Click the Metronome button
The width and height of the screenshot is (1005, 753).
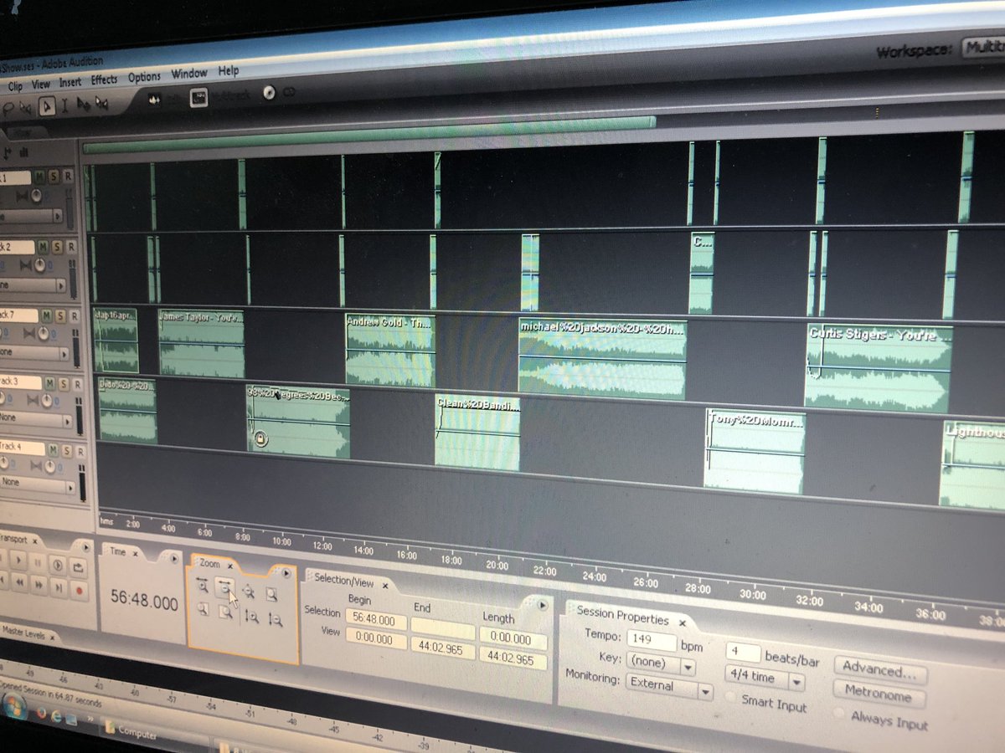879,694
